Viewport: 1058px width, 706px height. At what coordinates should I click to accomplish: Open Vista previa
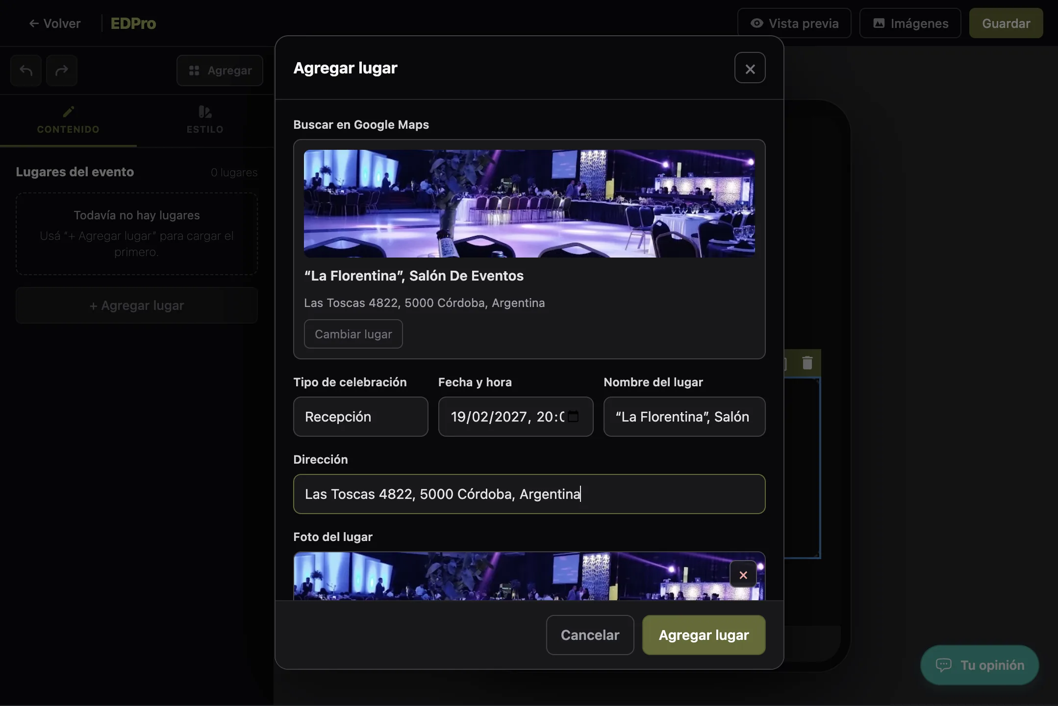click(794, 24)
